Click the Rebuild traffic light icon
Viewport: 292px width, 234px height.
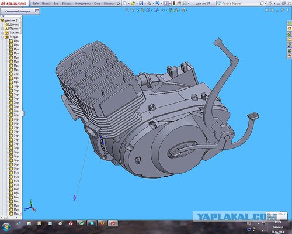coord(174,4)
